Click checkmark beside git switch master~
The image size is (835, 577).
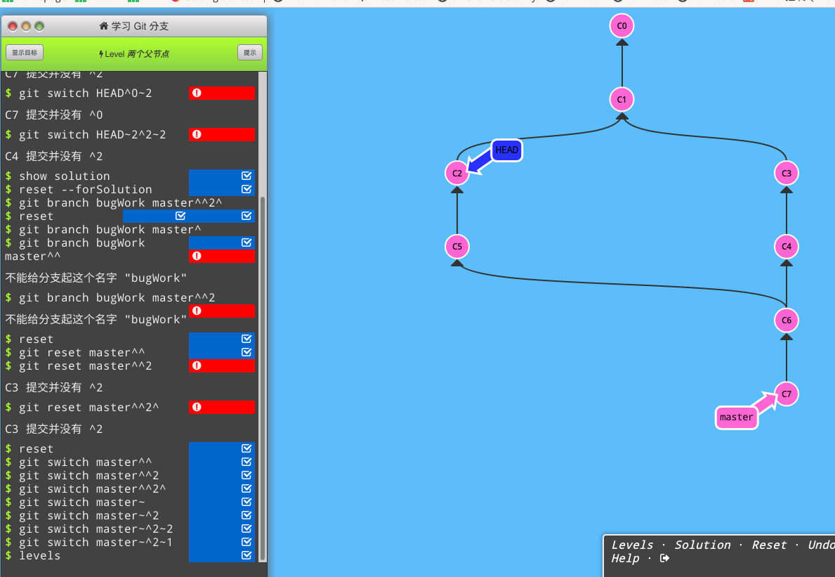(x=246, y=502)
